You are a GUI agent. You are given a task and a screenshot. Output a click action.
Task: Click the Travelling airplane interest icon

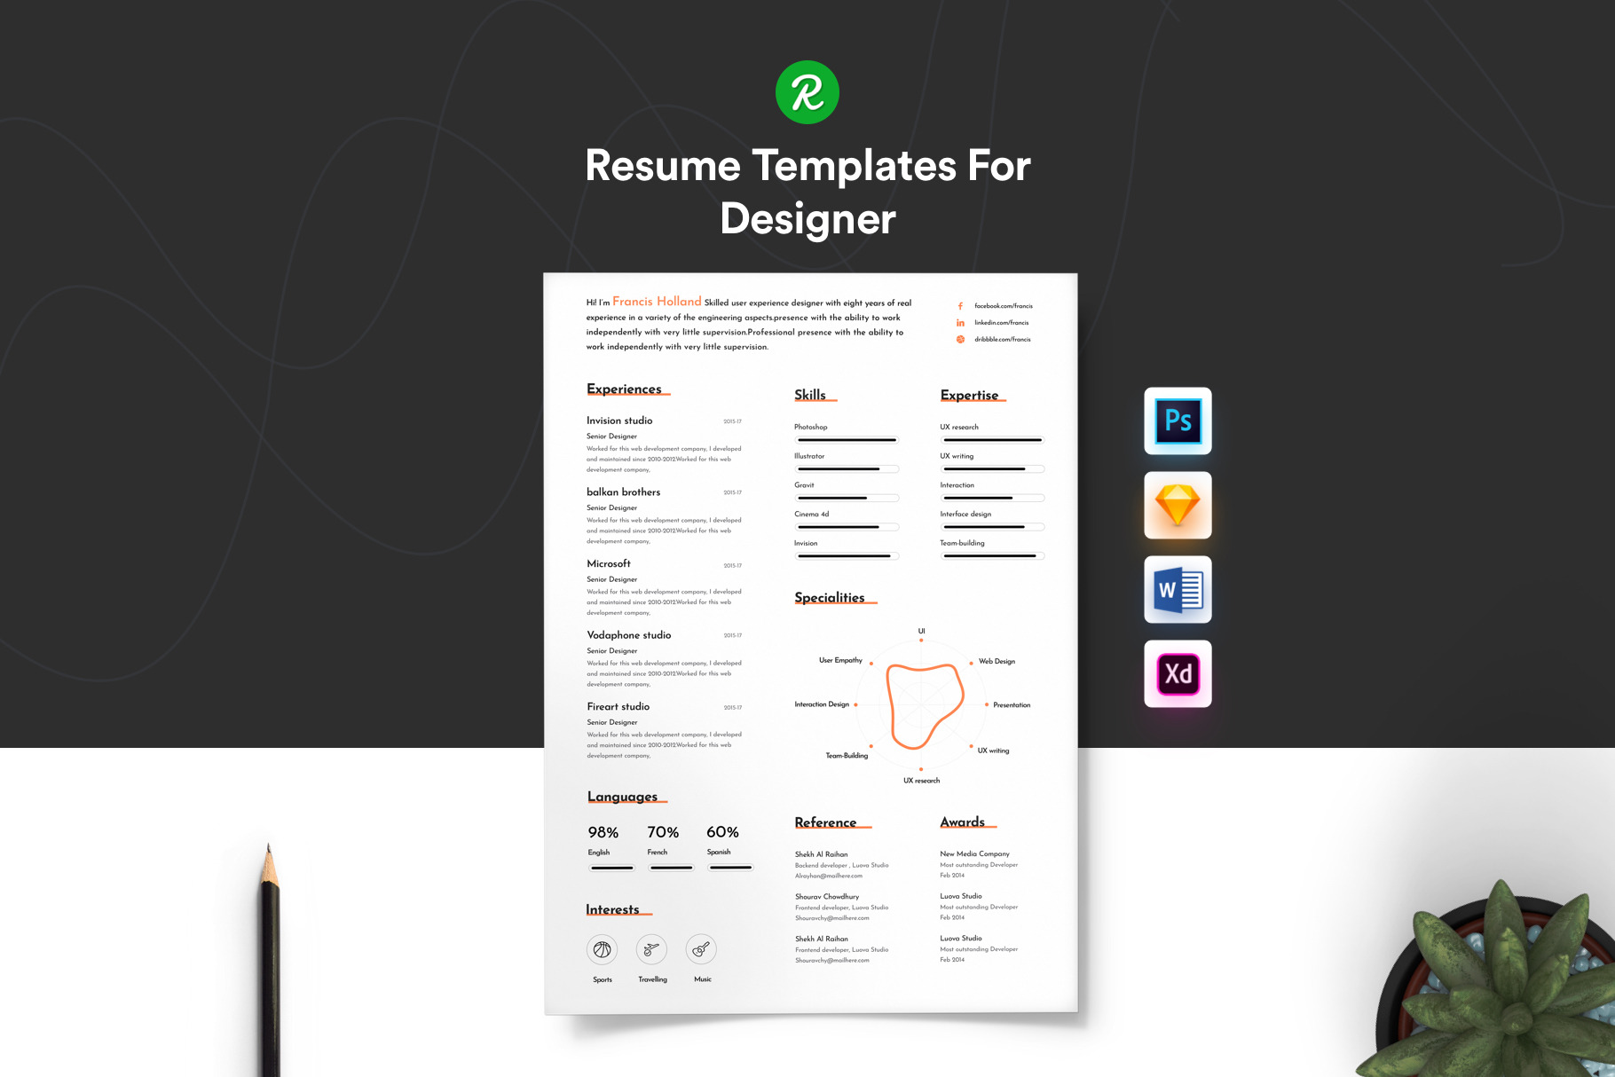pyautogui.click(x=651, y=950)
